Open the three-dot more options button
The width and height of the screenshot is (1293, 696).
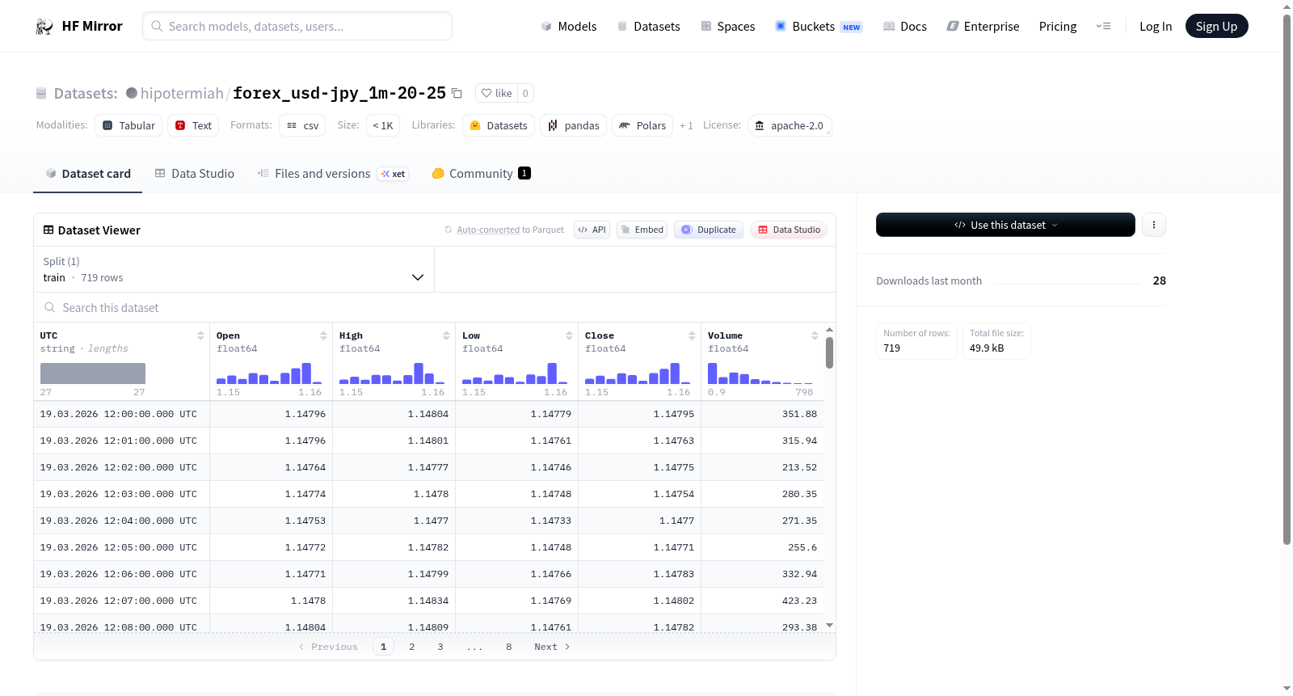(1154, 225)
